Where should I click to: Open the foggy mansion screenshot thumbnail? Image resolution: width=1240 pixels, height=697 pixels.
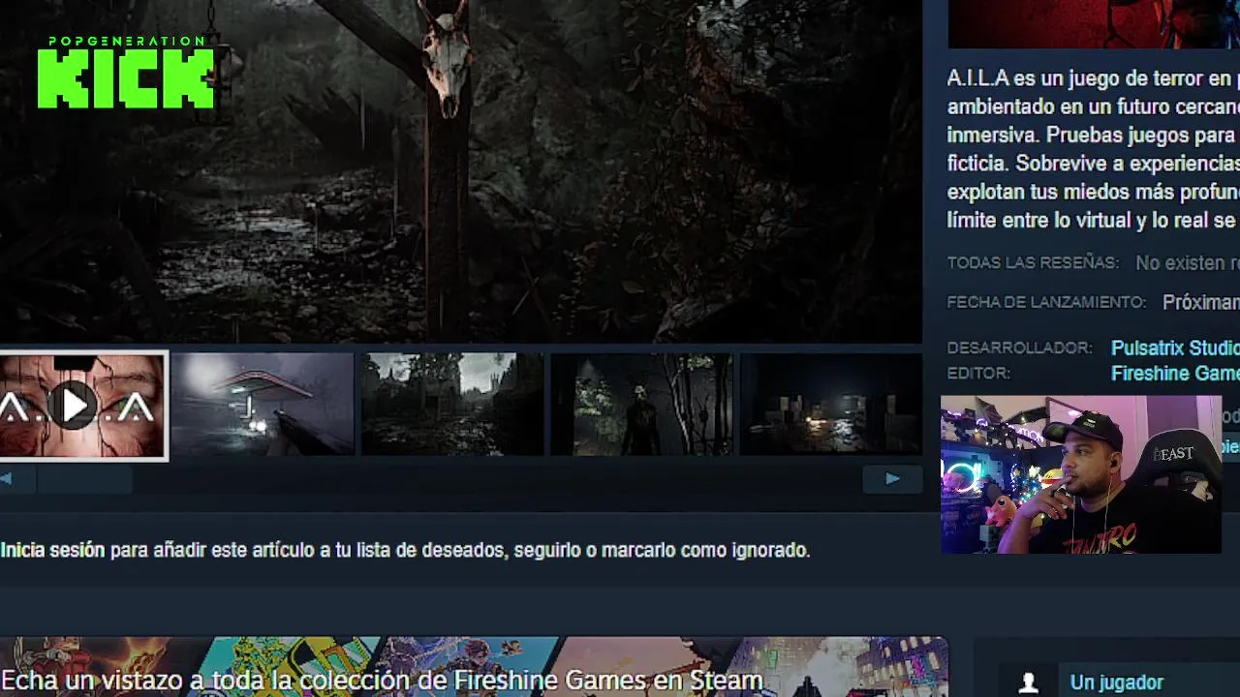point(452,404)
